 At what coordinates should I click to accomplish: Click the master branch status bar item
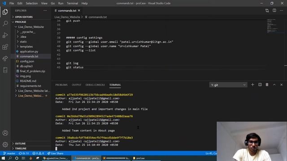(9, 153)
